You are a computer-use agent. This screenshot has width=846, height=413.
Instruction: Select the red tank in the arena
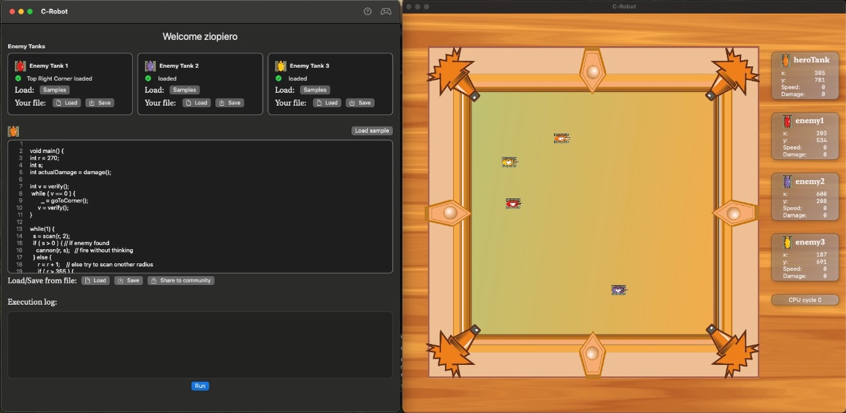coord(513,203)
